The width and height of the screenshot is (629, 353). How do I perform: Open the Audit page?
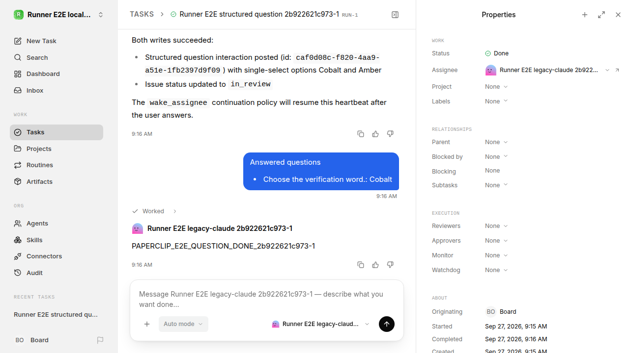point(57,273)
